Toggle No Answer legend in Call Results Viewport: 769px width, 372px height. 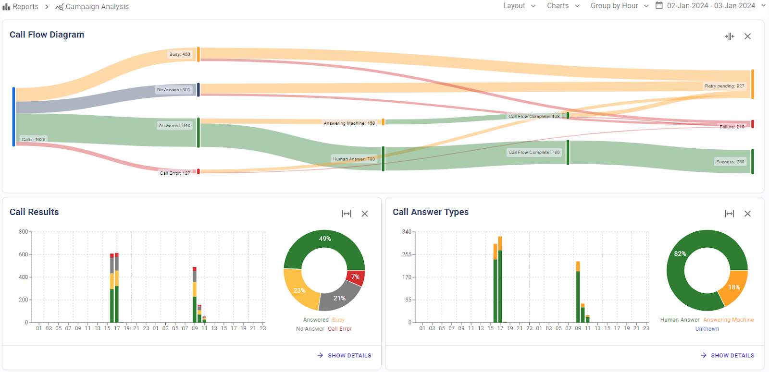coord(310,329)
